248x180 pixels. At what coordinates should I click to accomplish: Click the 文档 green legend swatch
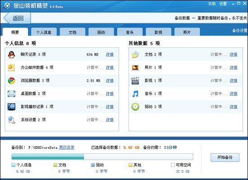(x=55, y=165)
